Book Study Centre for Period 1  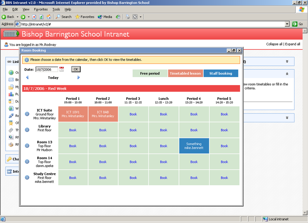[x=73, y=178]
